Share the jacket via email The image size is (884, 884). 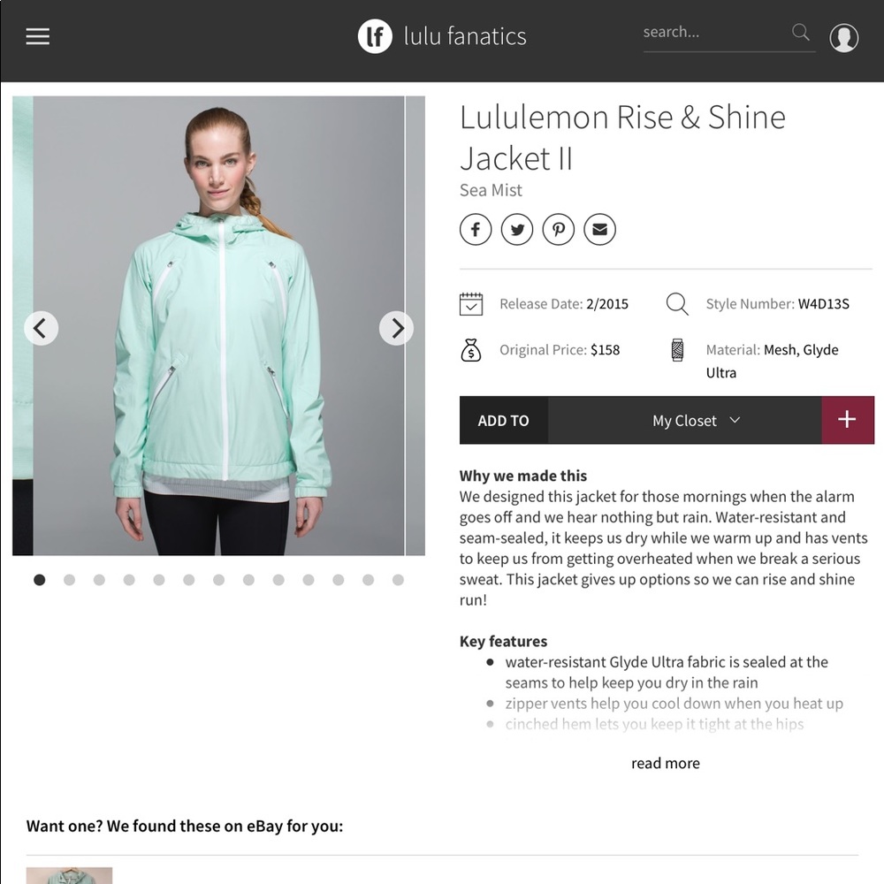(x=599, y=229)
